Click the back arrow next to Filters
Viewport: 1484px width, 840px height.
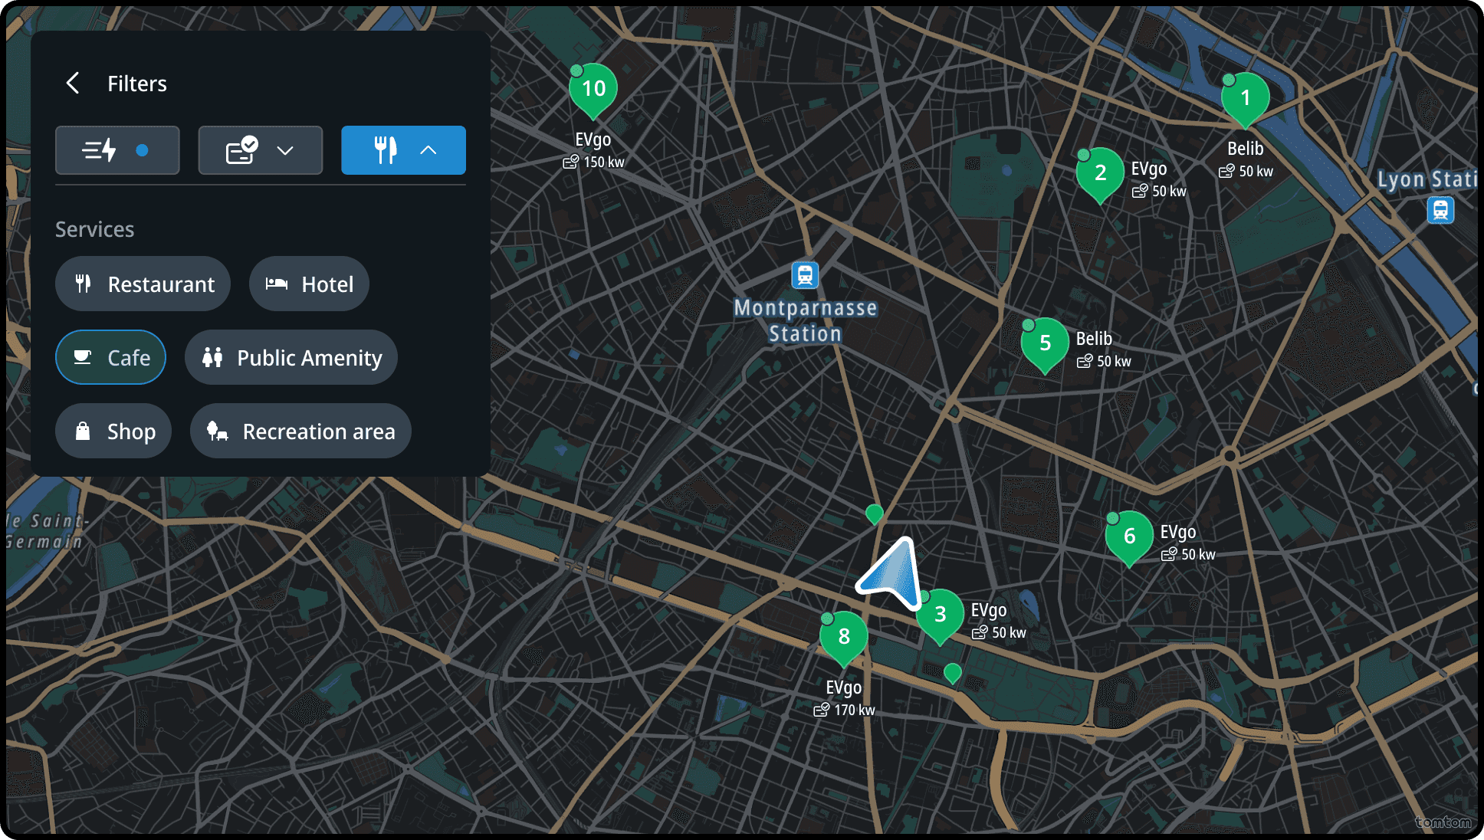coord(74,83)
